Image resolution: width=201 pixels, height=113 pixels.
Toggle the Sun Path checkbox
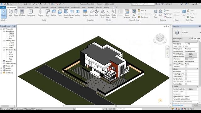186,67
